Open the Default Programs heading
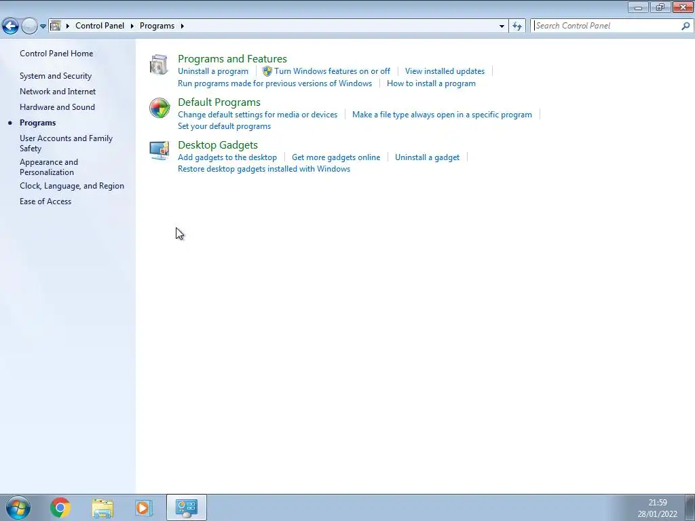695x521 pixels. (x=219, y=102)
